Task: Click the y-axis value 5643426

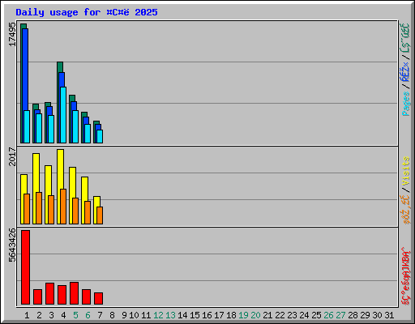Action: coord(12,245)
